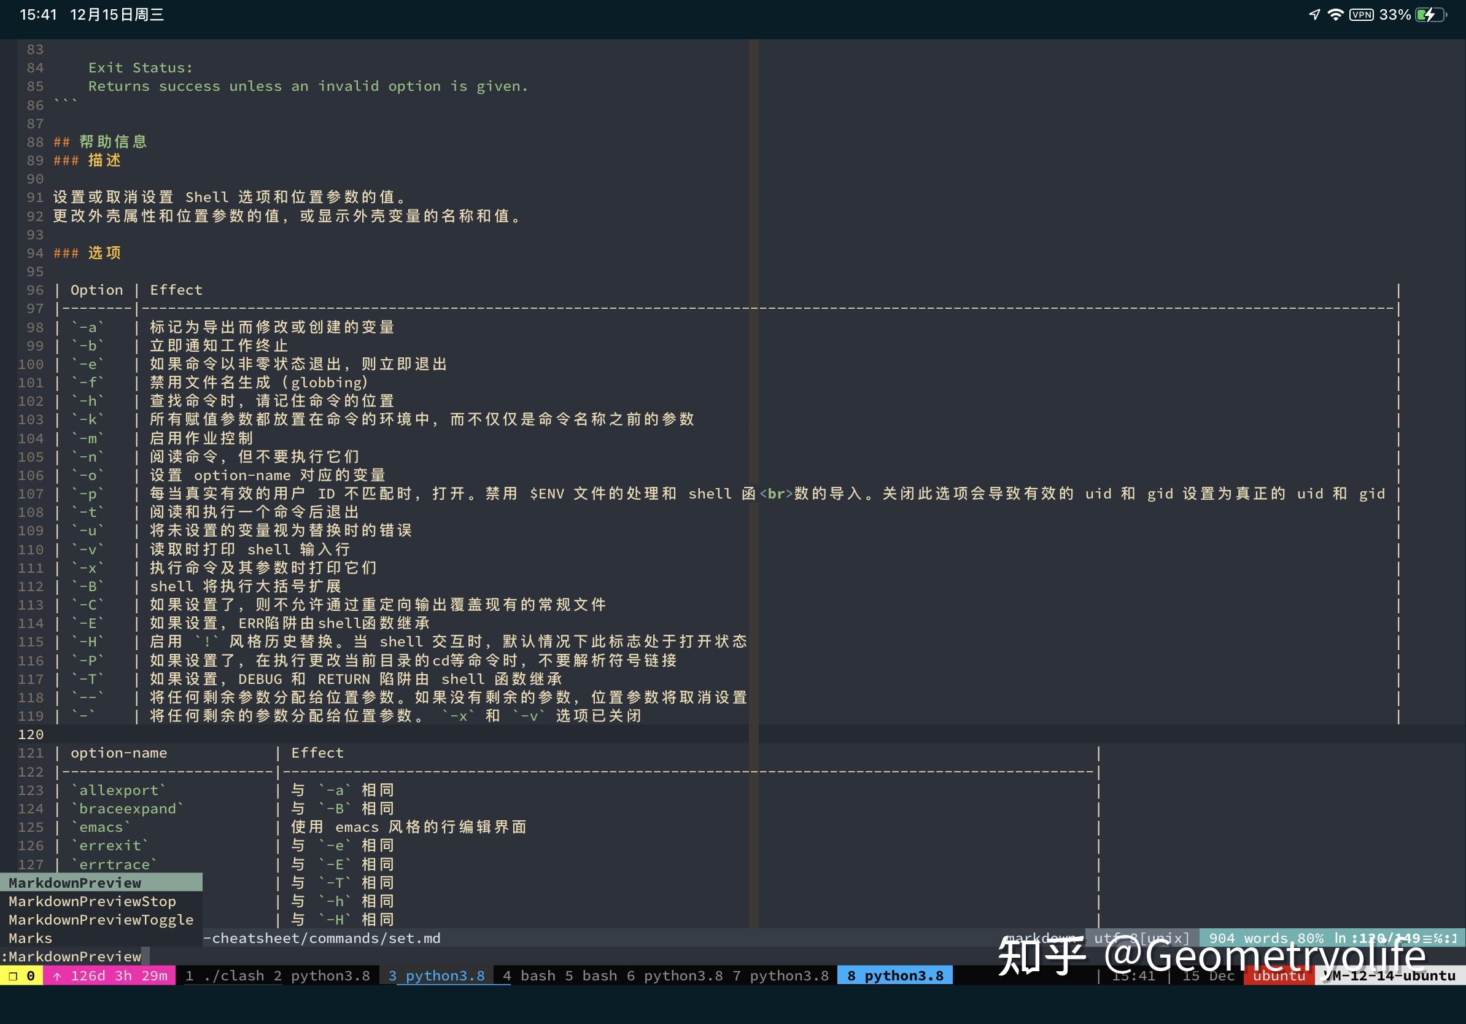Viewport: 1466px width, 1024px height.
Task: Click the `emacs` cell on line 125
Action: point(101,828)
